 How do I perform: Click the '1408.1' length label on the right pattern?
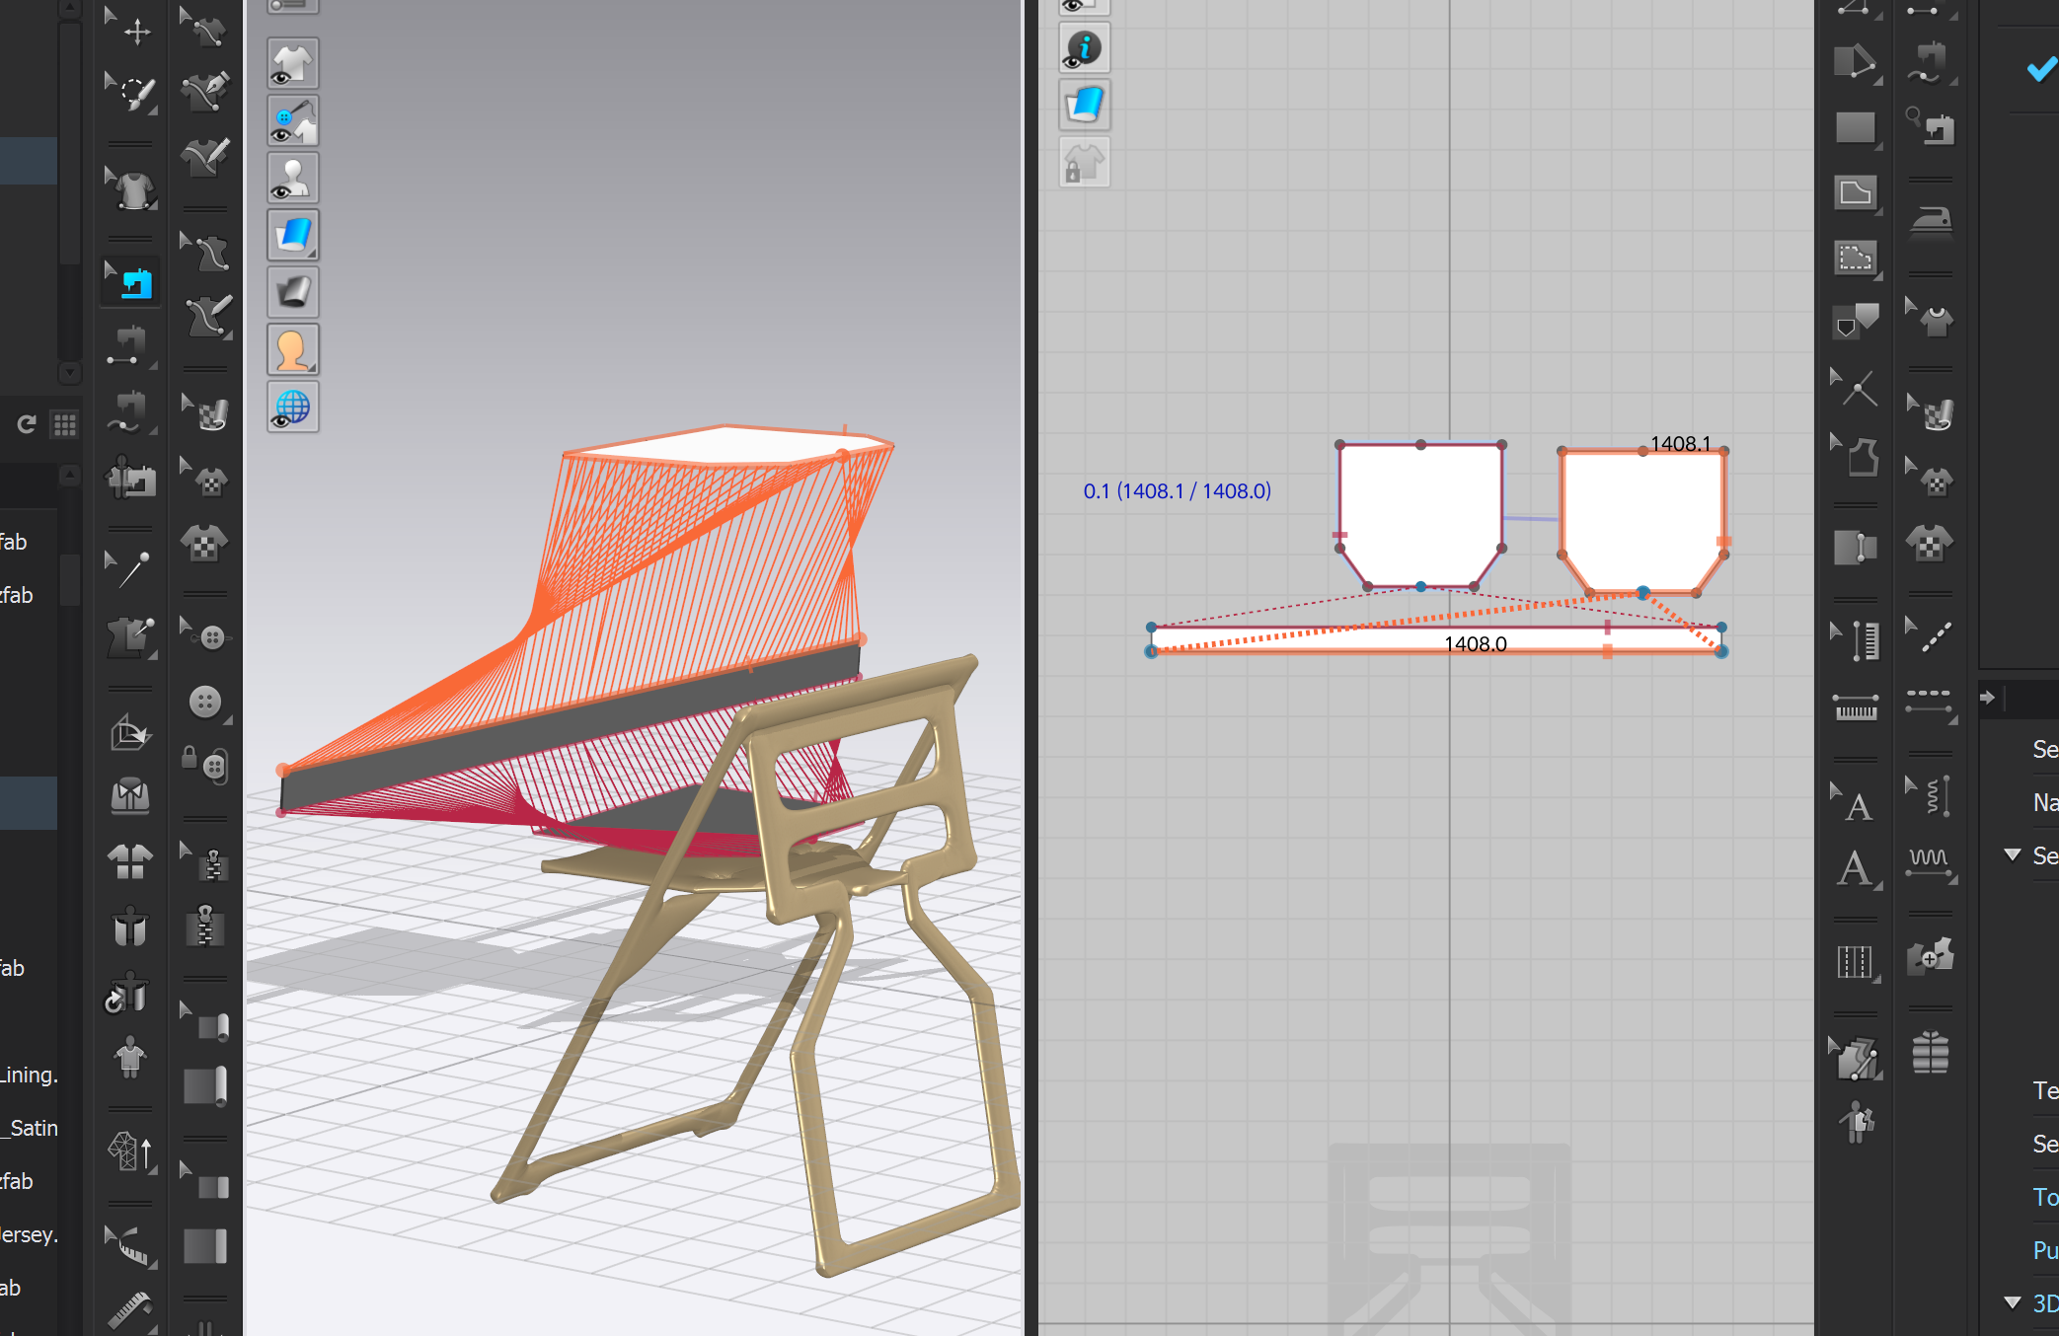coord(1680,444)
